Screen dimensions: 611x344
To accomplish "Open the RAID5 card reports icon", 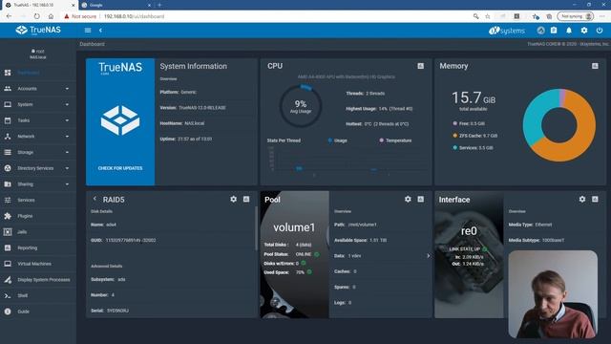I will tap(246, 199).
